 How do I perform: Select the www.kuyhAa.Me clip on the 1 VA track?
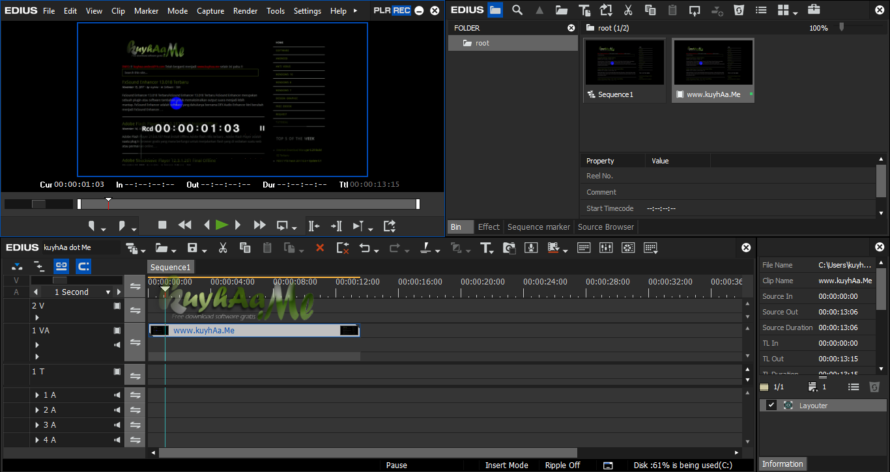click(x=254, y=330)
